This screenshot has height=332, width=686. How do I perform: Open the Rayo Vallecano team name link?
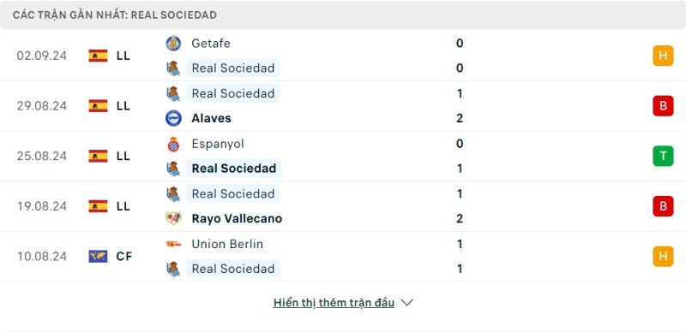[237, 218]
